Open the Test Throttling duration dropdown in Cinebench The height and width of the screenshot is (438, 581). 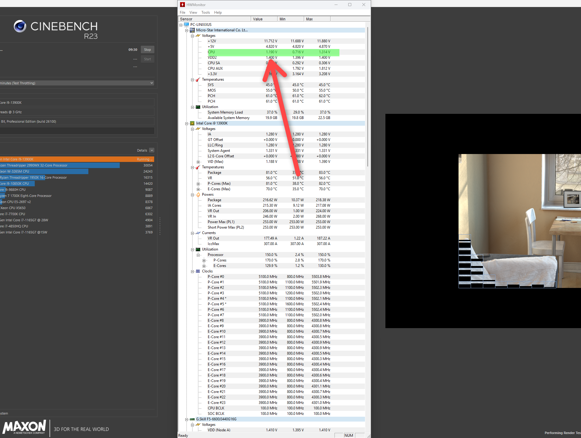click(77, 83)
